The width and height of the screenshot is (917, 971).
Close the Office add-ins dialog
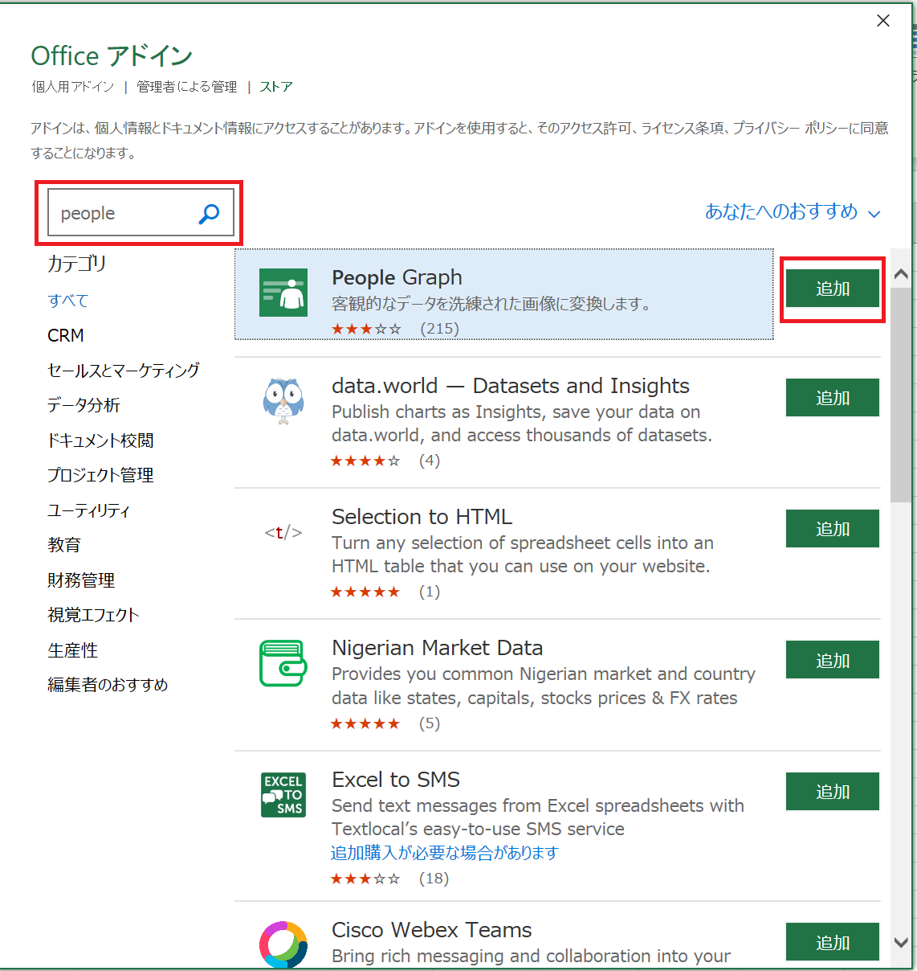pos(883,21)
